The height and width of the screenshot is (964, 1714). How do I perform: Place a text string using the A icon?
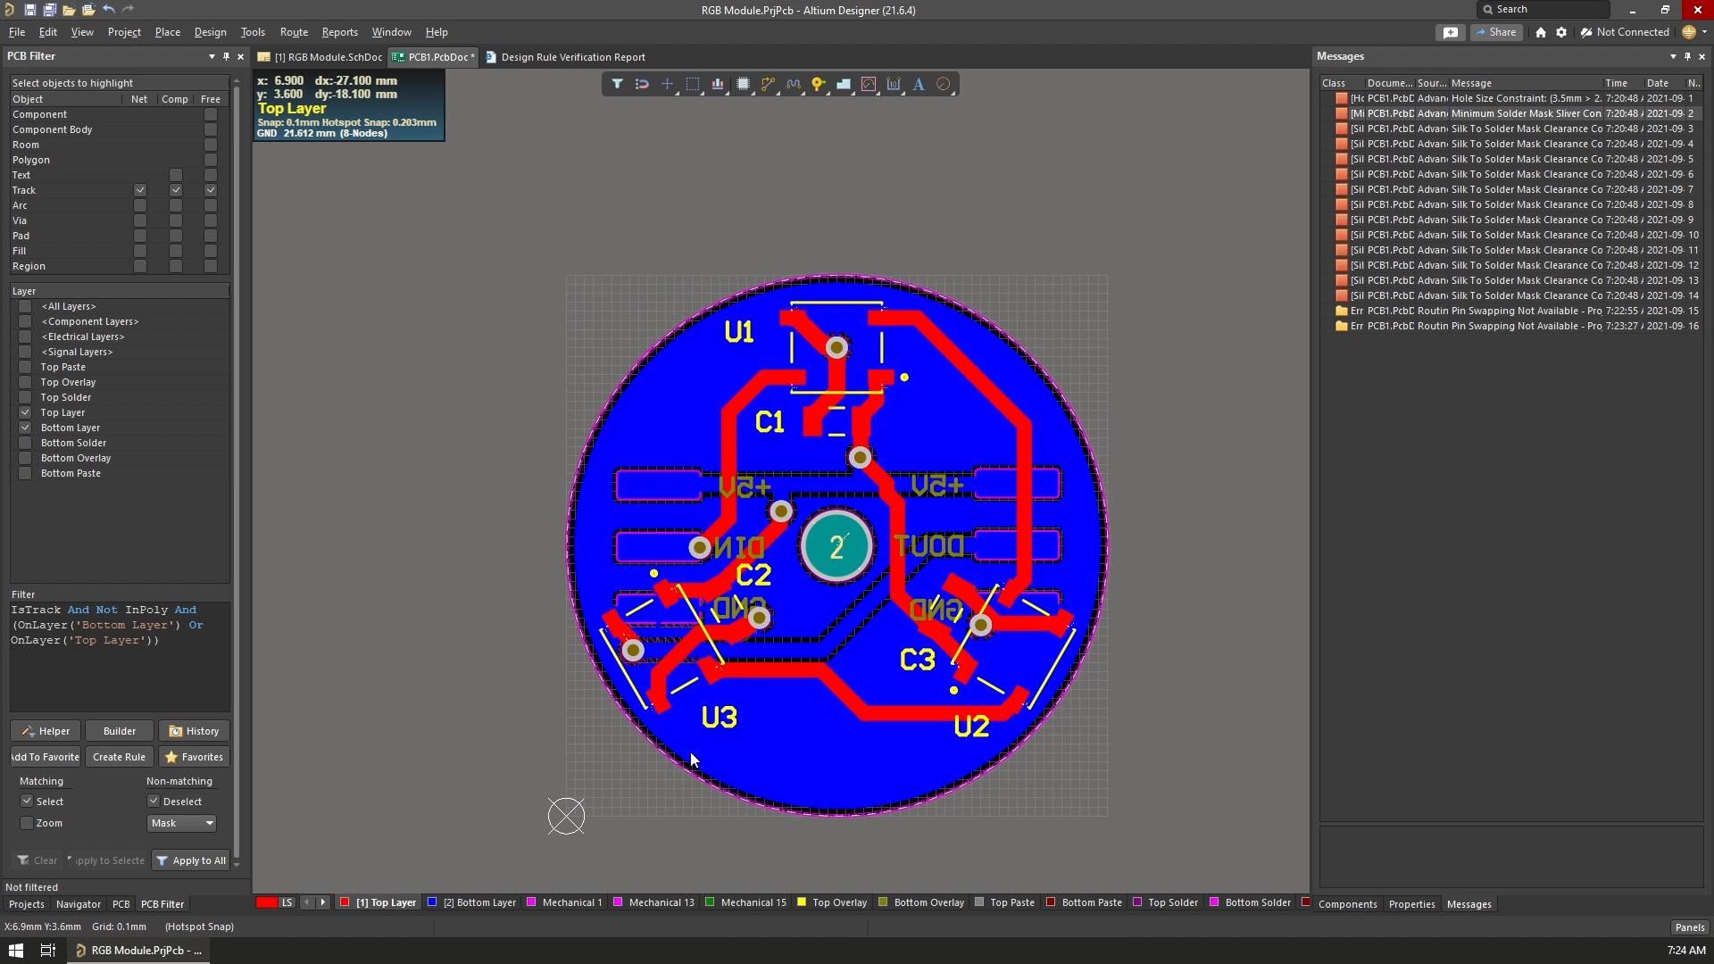(x=919, y=84)
